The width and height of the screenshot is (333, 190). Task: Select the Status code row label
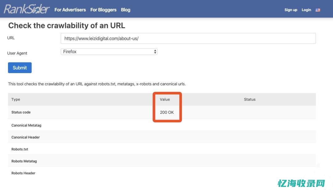click(21, 112)
